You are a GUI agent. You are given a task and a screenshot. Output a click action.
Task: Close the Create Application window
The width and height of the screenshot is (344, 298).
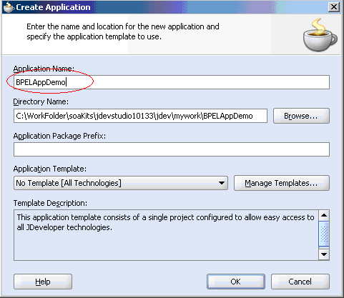click(x=334, y=7)
